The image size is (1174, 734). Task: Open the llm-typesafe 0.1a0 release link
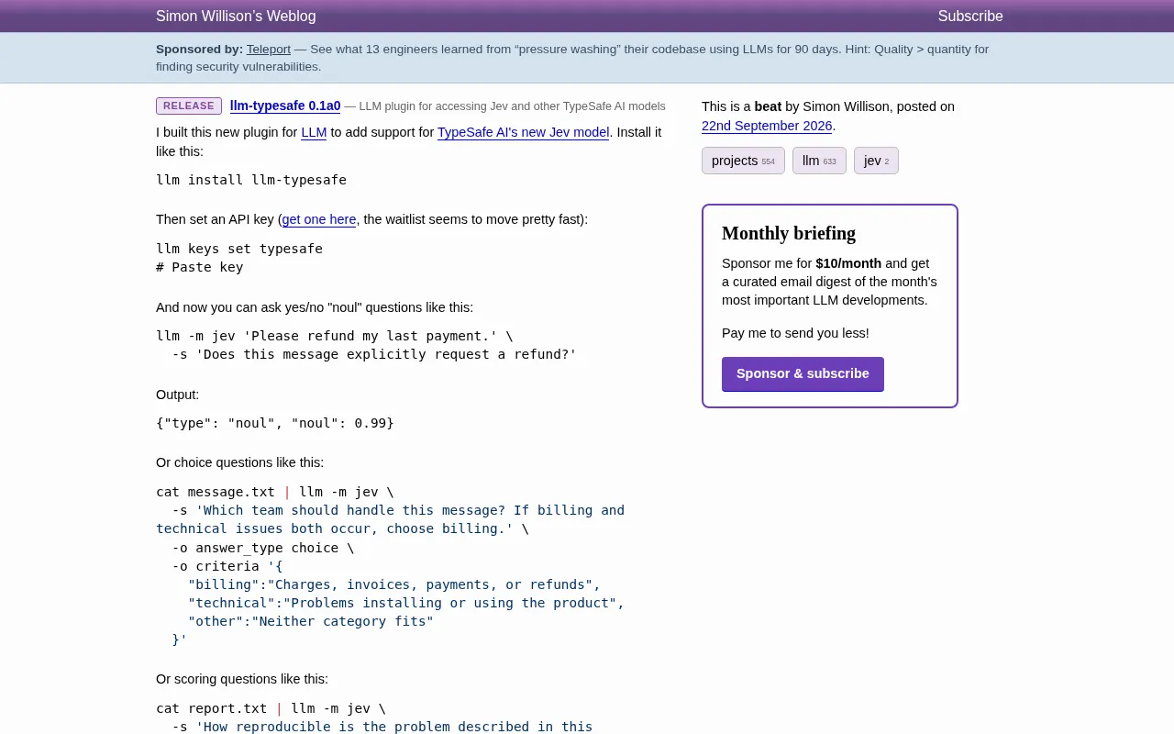coord(285,106)
